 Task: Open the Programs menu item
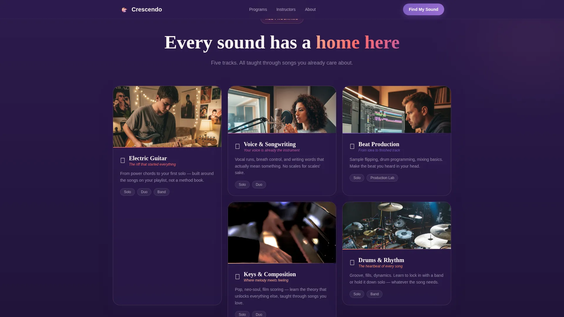point(258,9)
